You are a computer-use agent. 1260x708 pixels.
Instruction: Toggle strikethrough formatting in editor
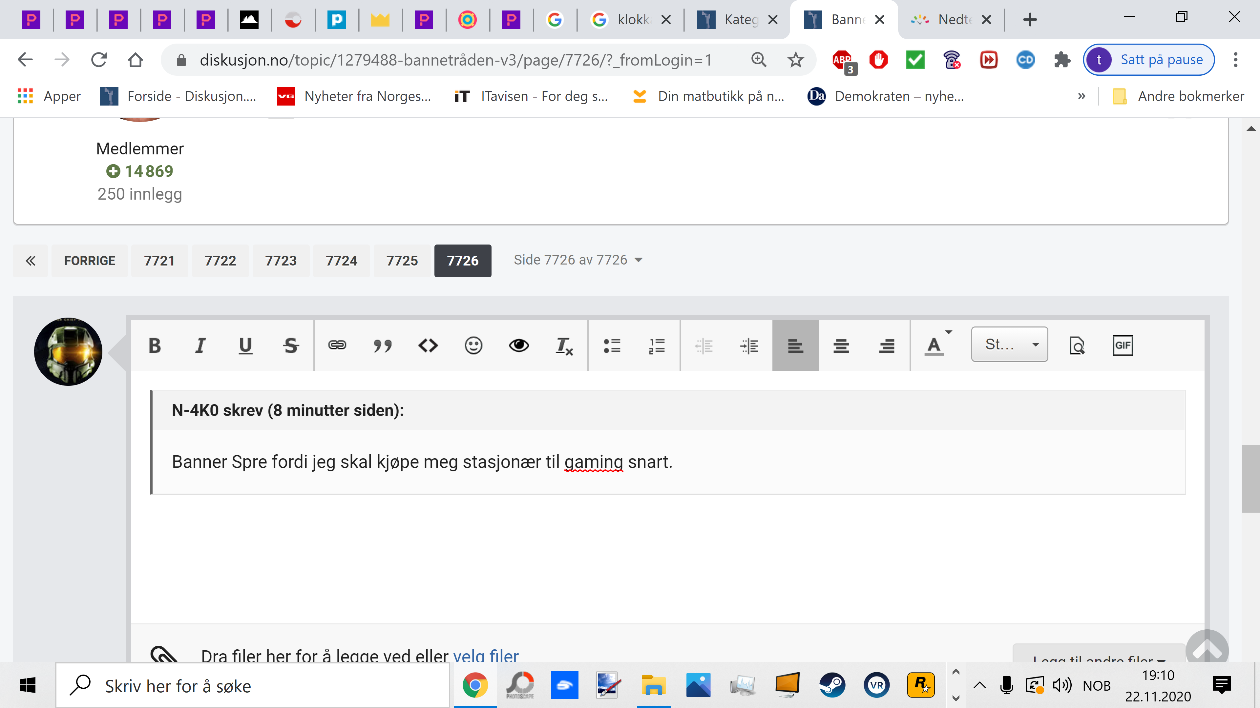pyautogui.click(x=290, y=345)
